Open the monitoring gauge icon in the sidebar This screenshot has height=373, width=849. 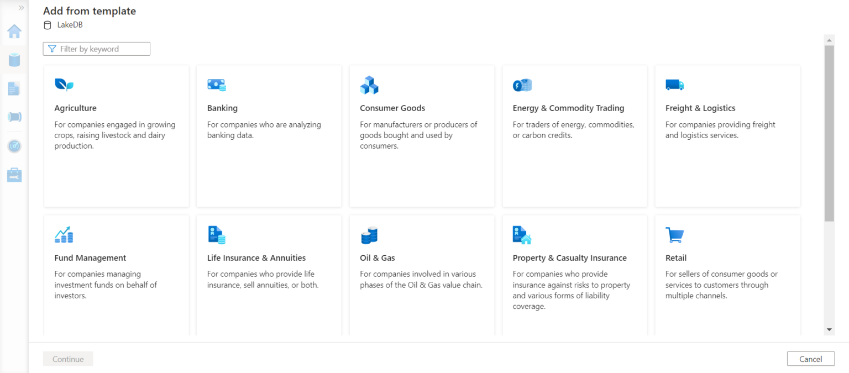14,146
